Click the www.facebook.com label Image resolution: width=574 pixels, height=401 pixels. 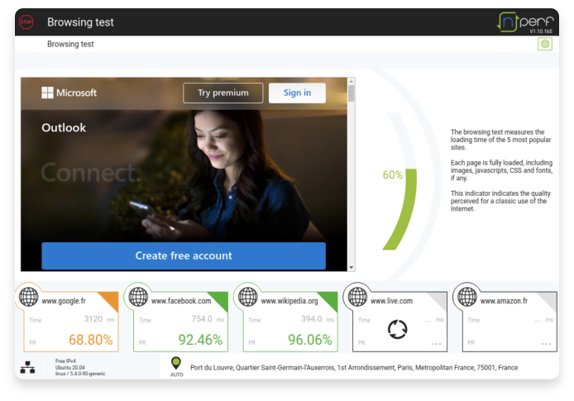tap(181, 301)
